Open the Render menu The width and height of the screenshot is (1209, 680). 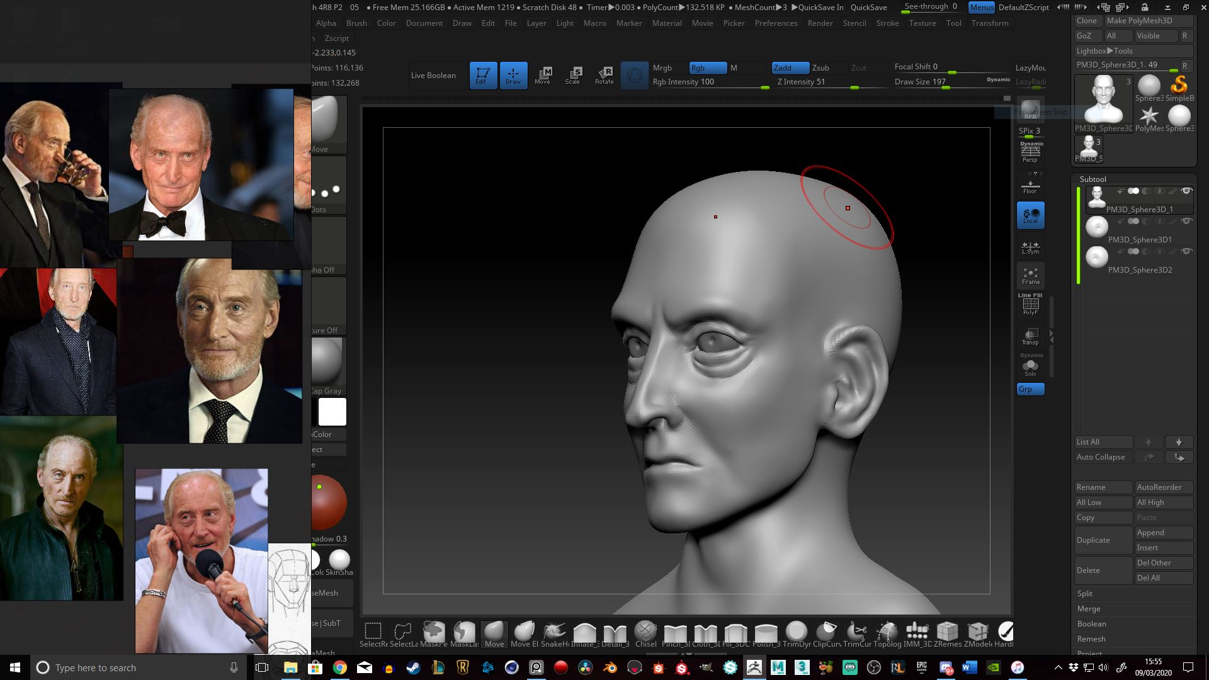click(820, 23)
